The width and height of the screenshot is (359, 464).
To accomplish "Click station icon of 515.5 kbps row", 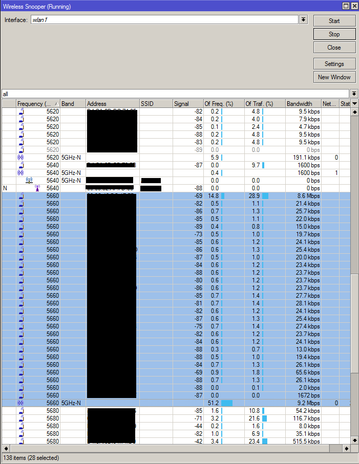I will [22, 441].
